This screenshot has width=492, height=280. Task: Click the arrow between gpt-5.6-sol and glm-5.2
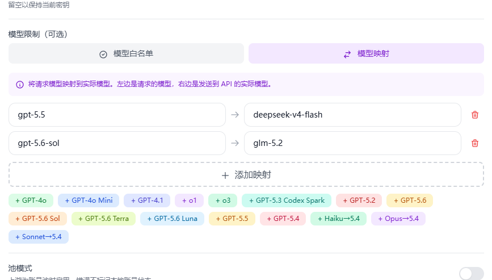click(235, 143)
